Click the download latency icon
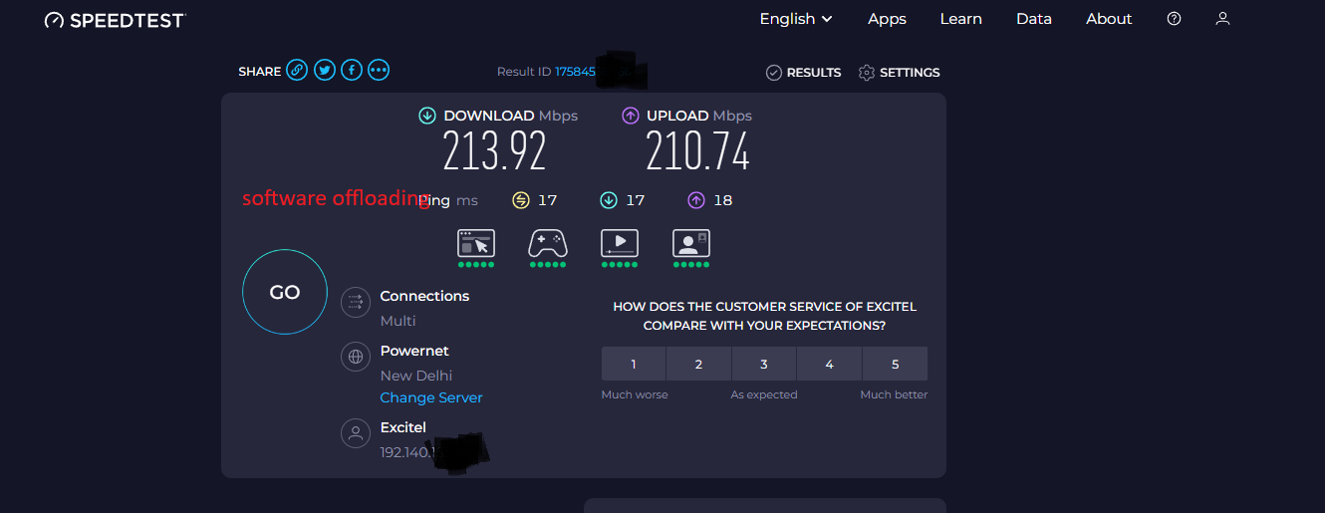The image size is (1325, 513). [609, 200]
